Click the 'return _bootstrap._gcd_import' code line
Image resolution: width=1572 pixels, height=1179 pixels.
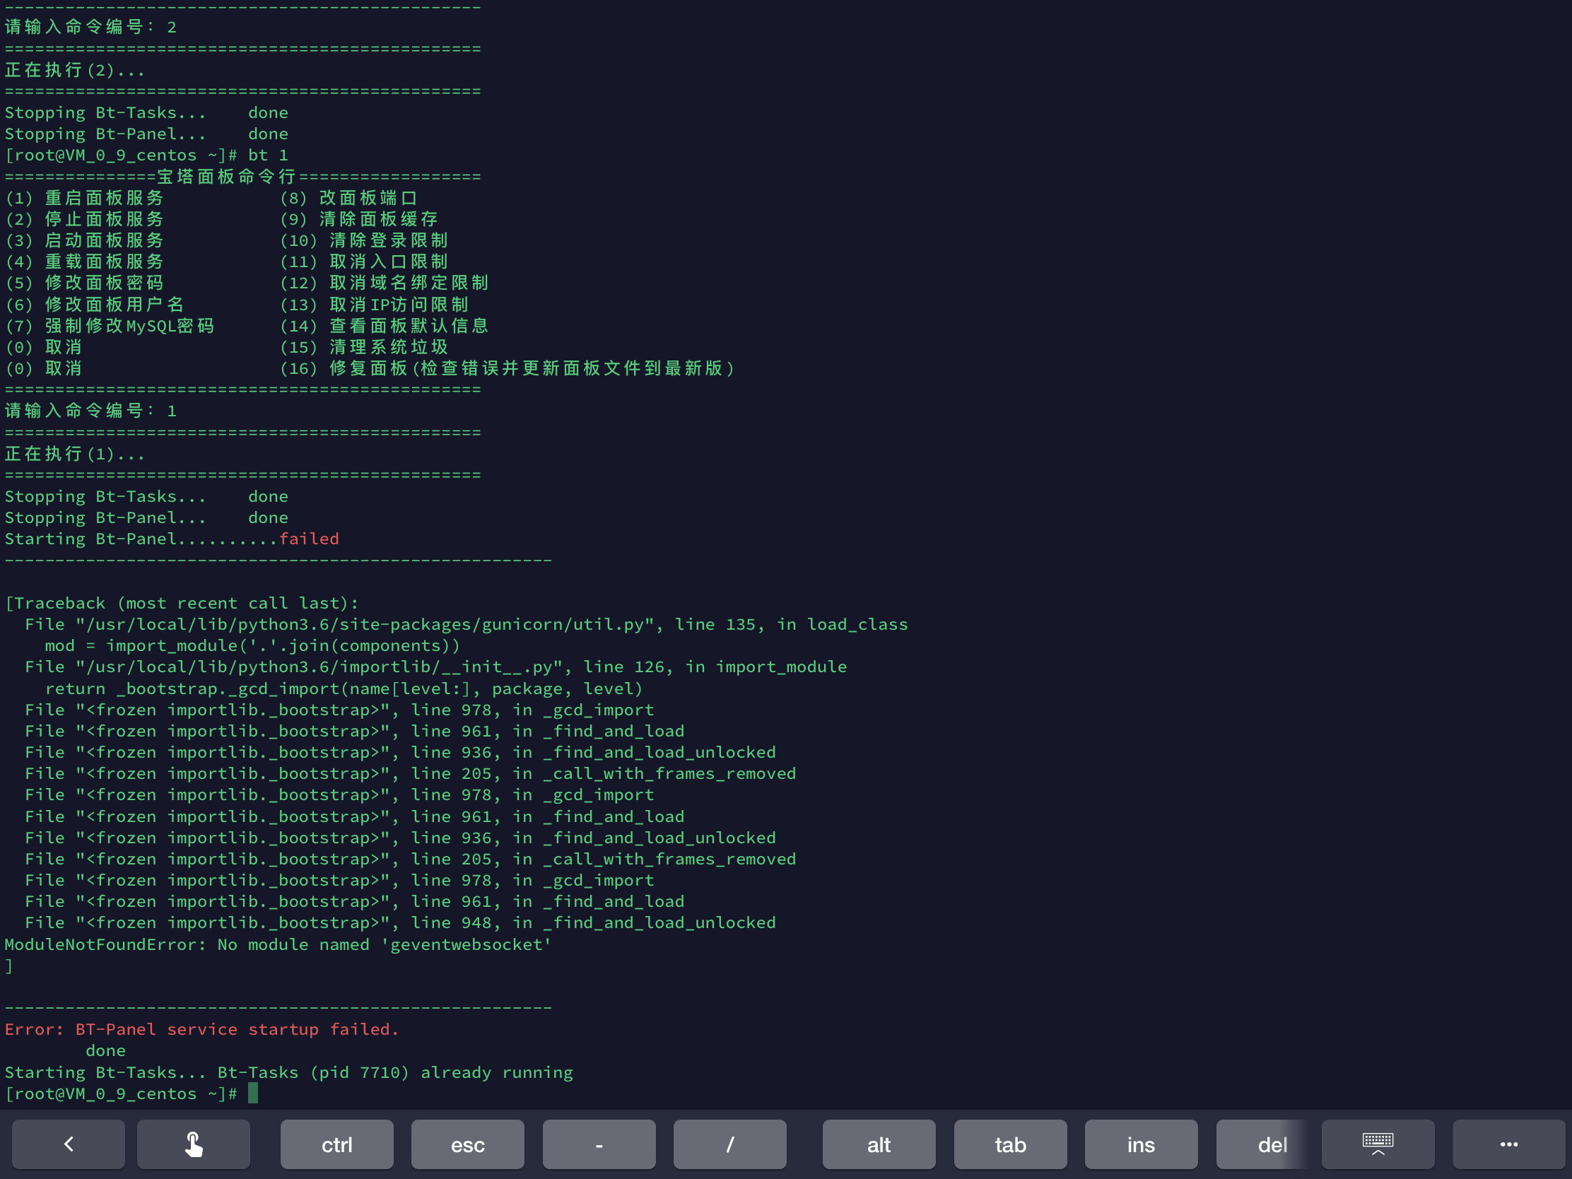pyautogui.click(x=344, y=688)
